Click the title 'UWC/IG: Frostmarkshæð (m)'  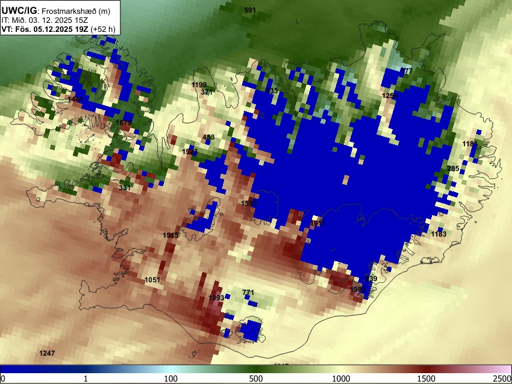(x=56, y=11)
